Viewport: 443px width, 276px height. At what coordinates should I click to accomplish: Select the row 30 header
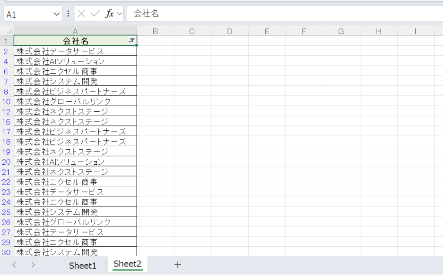(x=6, y=252)
